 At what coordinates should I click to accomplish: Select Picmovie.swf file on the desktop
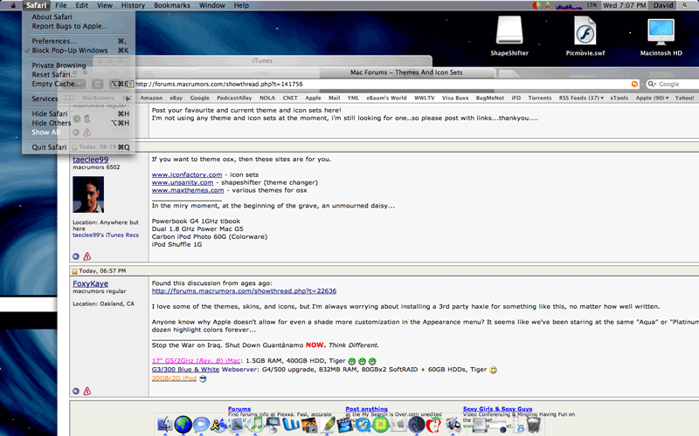585,36
